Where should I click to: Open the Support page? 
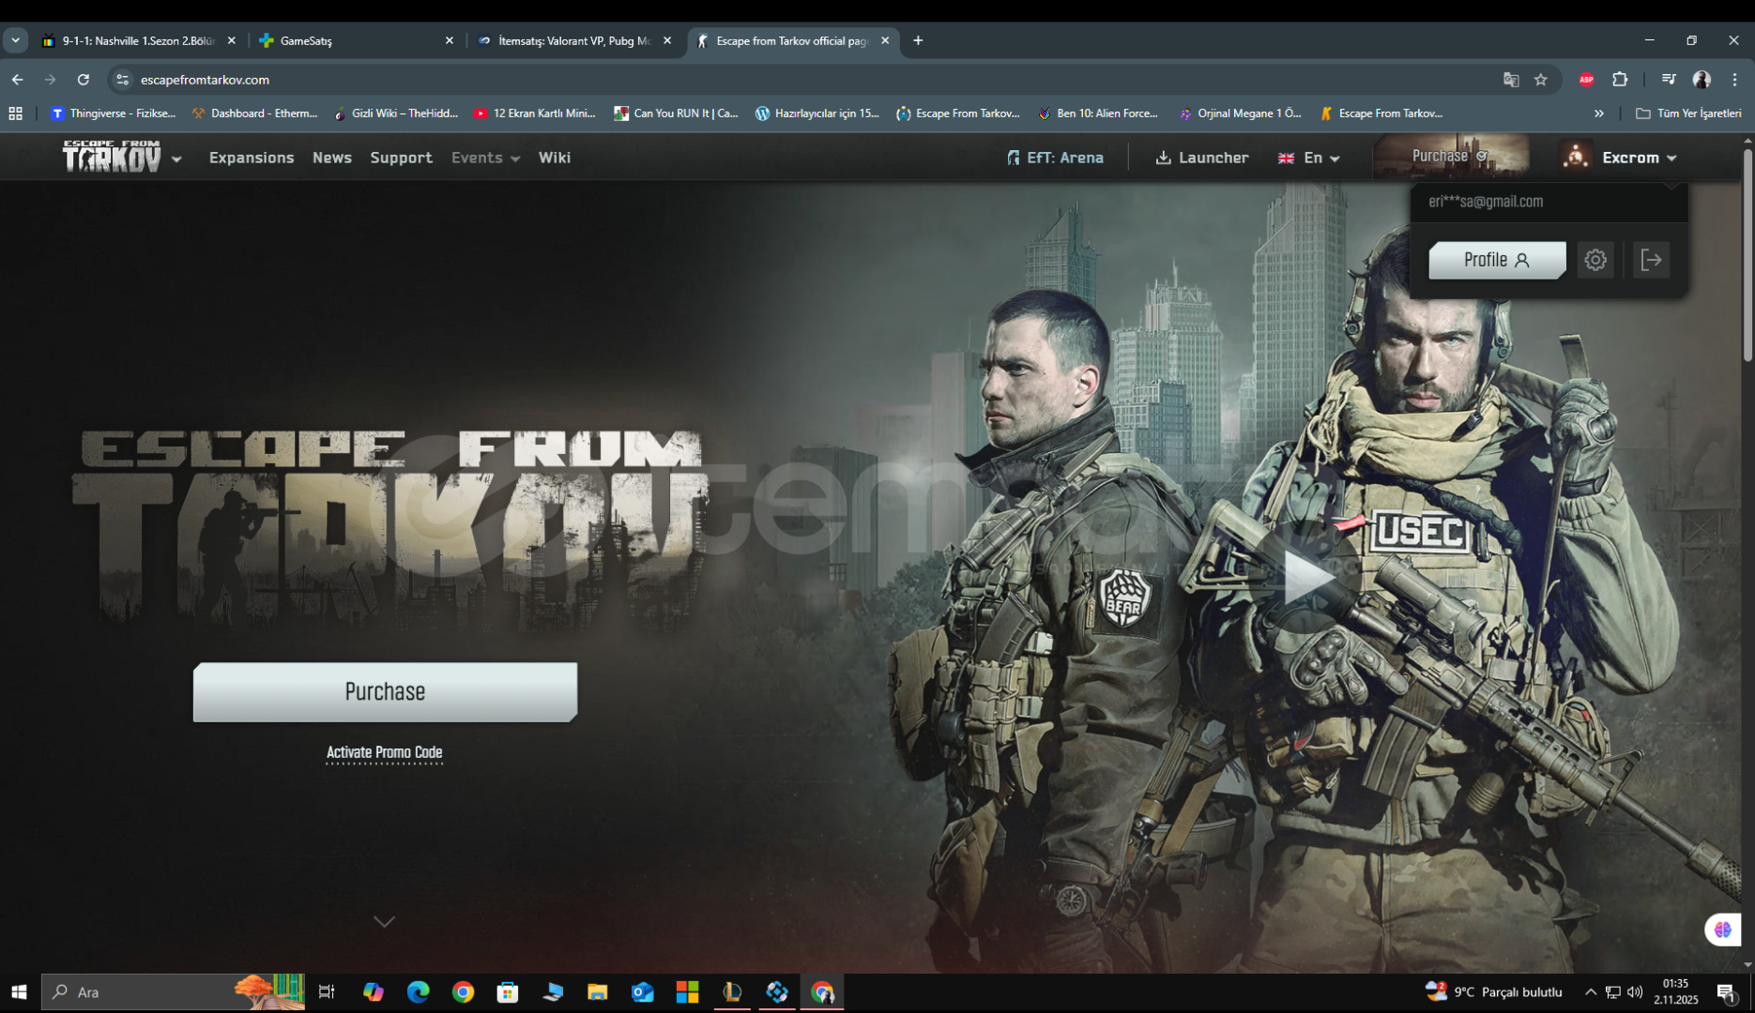(x=401, y=158)
